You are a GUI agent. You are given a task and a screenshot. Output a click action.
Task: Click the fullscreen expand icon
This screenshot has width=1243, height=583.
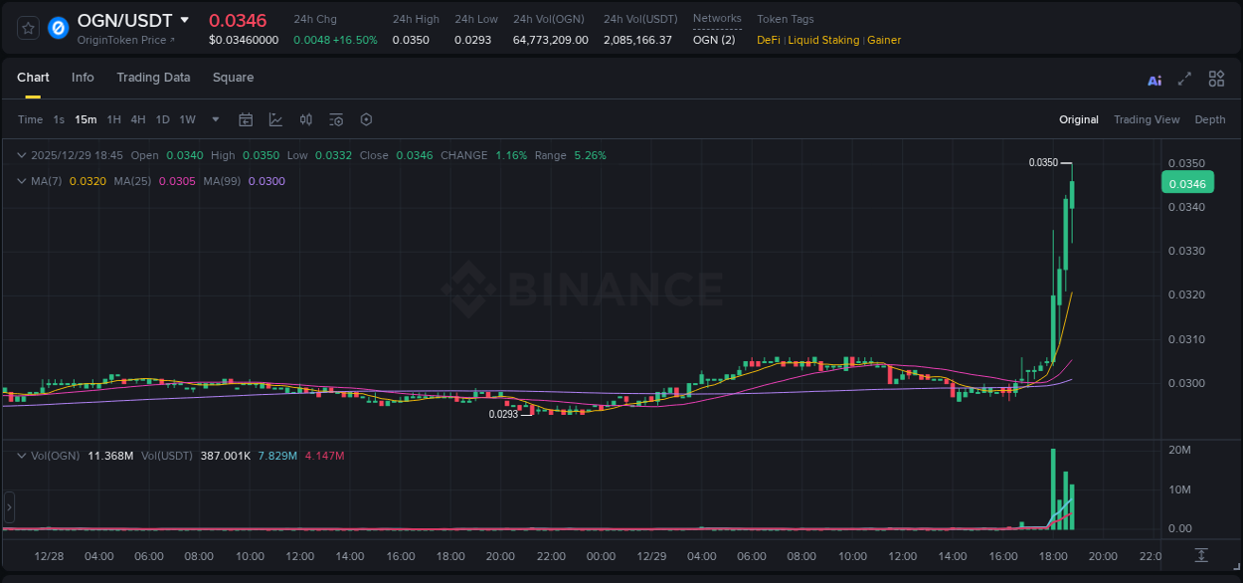pos(1185,79)
